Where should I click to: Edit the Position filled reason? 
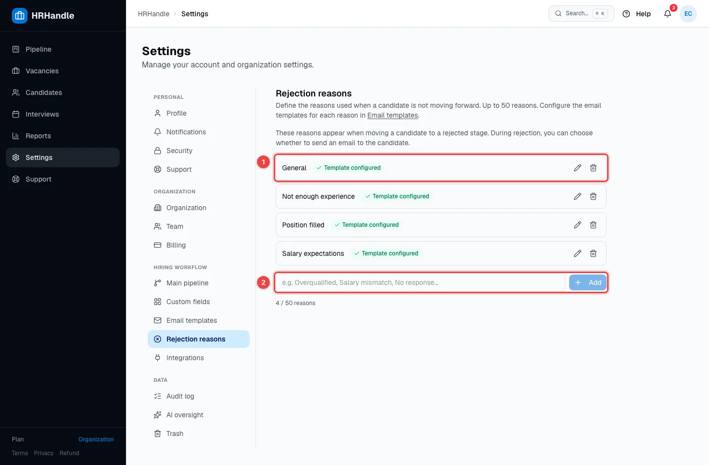click(578, 225)
